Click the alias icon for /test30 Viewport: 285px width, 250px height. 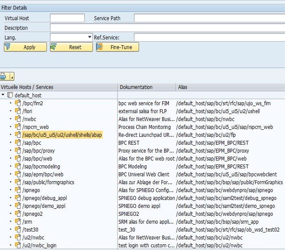pyautogui.click(x=18, y=229)
